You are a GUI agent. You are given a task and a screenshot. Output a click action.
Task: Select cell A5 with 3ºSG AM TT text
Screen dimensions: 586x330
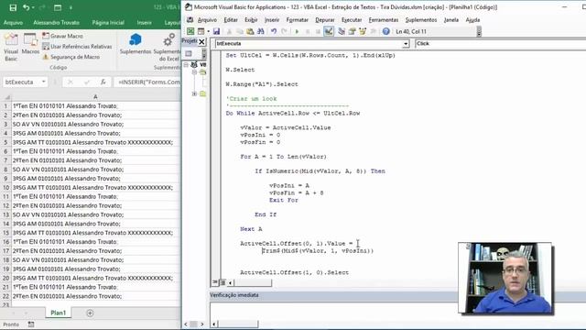pos(95,142)
